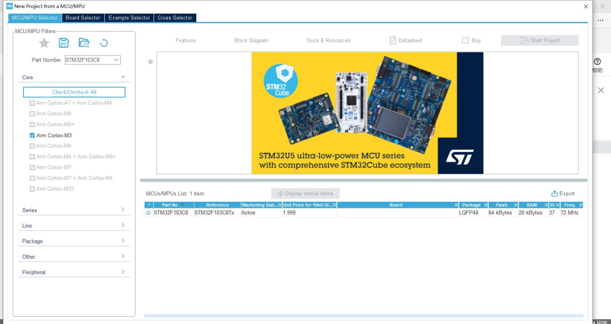This screenshot has height=324, width=611.
Task: Click Check/Uncheck All button
Action: tap(74, 92)
